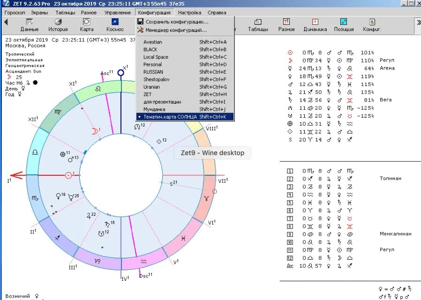
Task: Open the Таблицы toolbar icon
Action: pyautogui.click(x=258, y=25)
